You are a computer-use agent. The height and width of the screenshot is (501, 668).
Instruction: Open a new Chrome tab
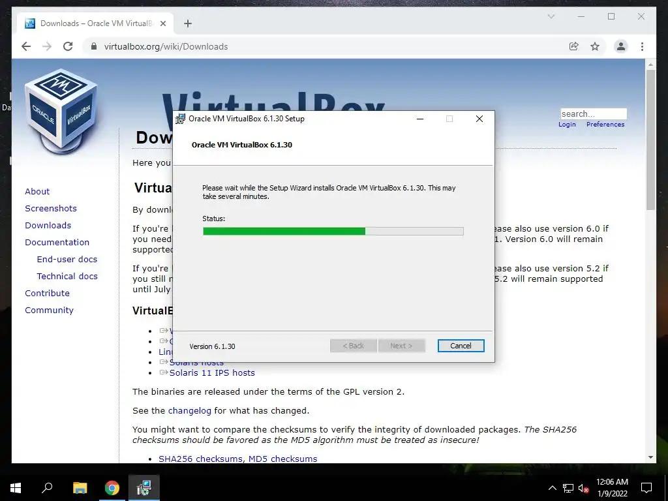(188, 23)
